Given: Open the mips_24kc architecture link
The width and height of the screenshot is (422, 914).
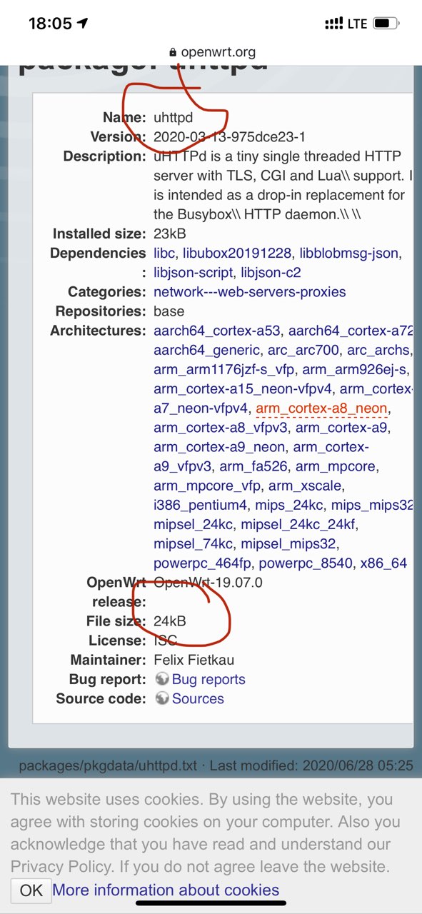Looking at the screenshot, I should (x=289, y=506).
